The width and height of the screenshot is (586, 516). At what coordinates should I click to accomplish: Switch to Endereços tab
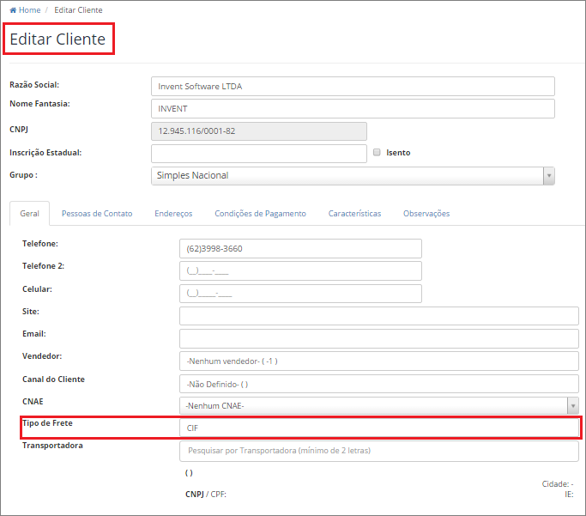[173, 214]
